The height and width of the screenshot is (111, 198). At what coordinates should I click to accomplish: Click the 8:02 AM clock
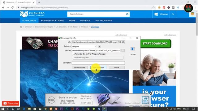tap(186, 109)
